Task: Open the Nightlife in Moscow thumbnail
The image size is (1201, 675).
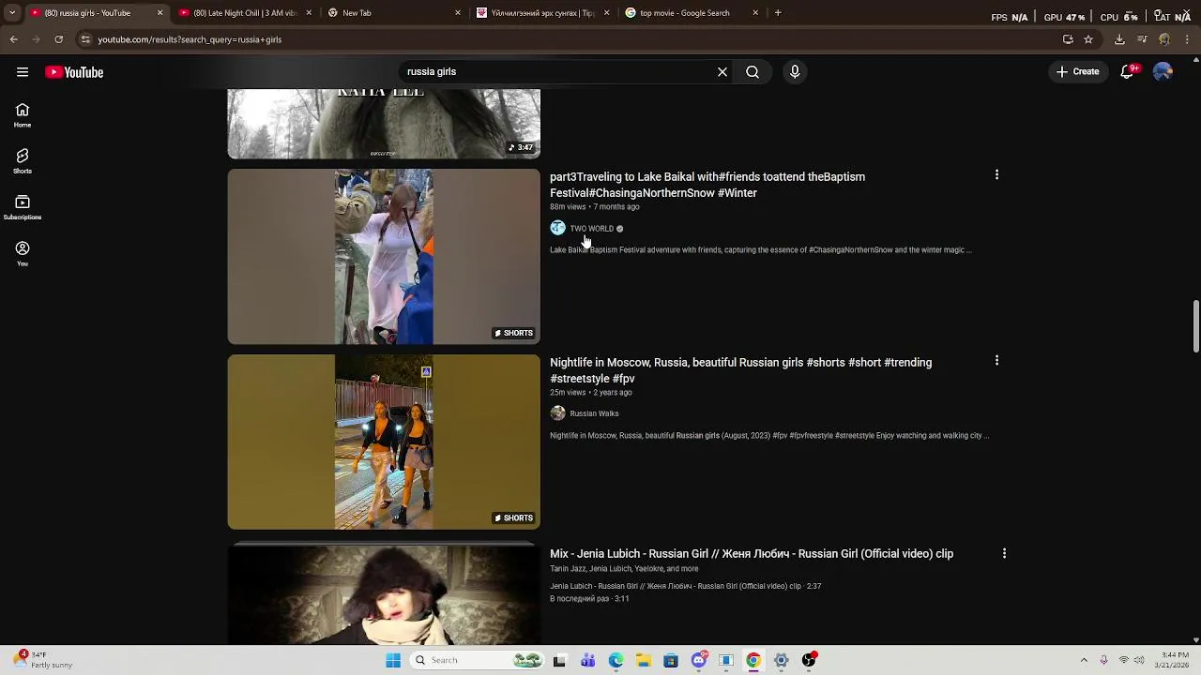Action: [384, 442]
